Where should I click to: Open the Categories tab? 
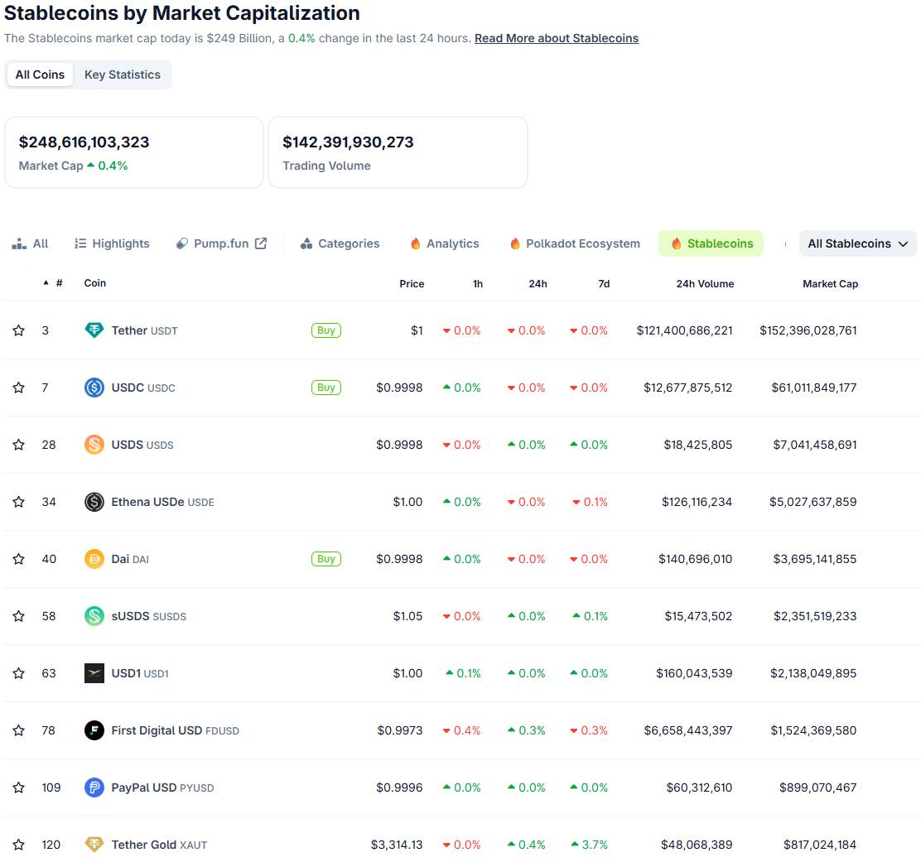pos(340,243)
